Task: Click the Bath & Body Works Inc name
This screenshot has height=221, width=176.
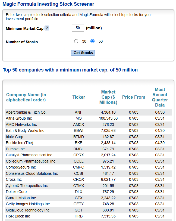Action: point(25,131)
